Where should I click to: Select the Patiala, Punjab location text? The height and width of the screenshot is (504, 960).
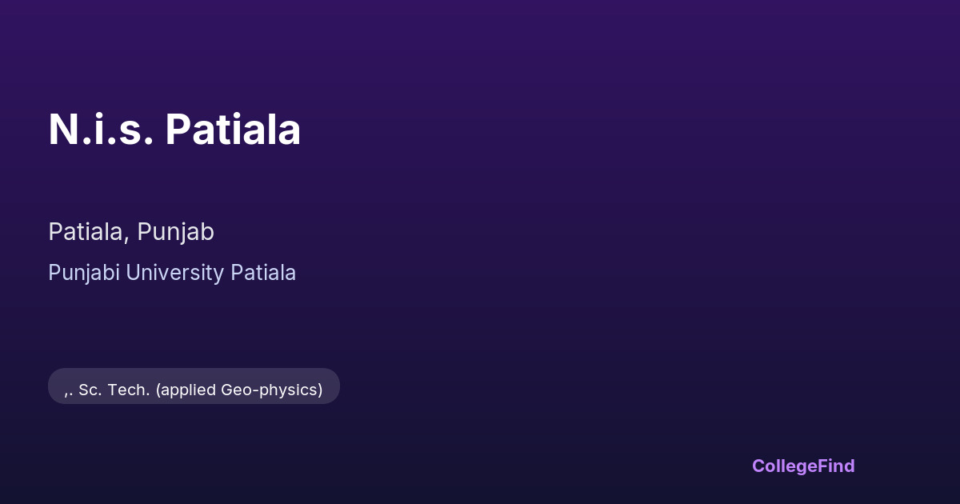pos(131,232)
